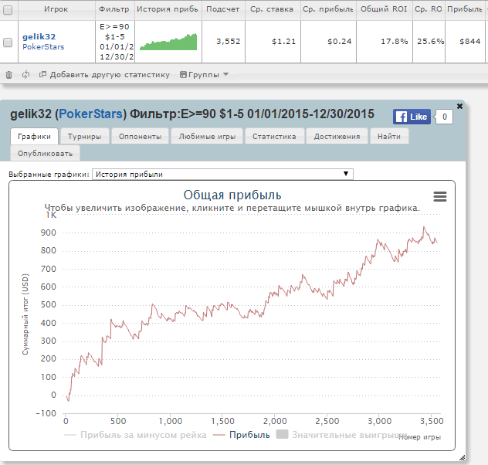This screenshot has height=465, width=488.
Task: Click the $1.21 average stake cell
Action: (273, 42)
